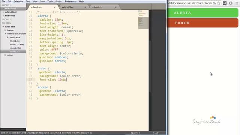Open the Tools menu
Image resolution: width=240 pixels, height=135 pixels.
(50, 1)
